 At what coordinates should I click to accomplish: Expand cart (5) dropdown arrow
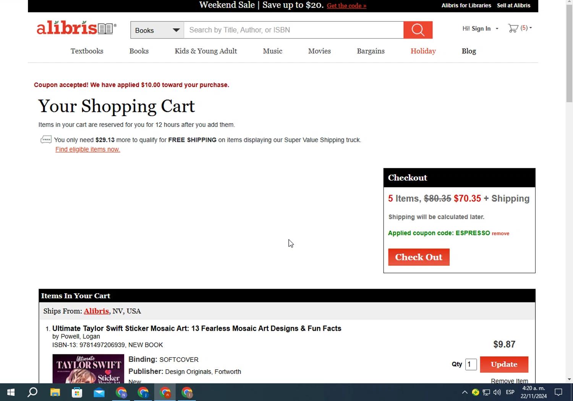(x=530, y=28)
